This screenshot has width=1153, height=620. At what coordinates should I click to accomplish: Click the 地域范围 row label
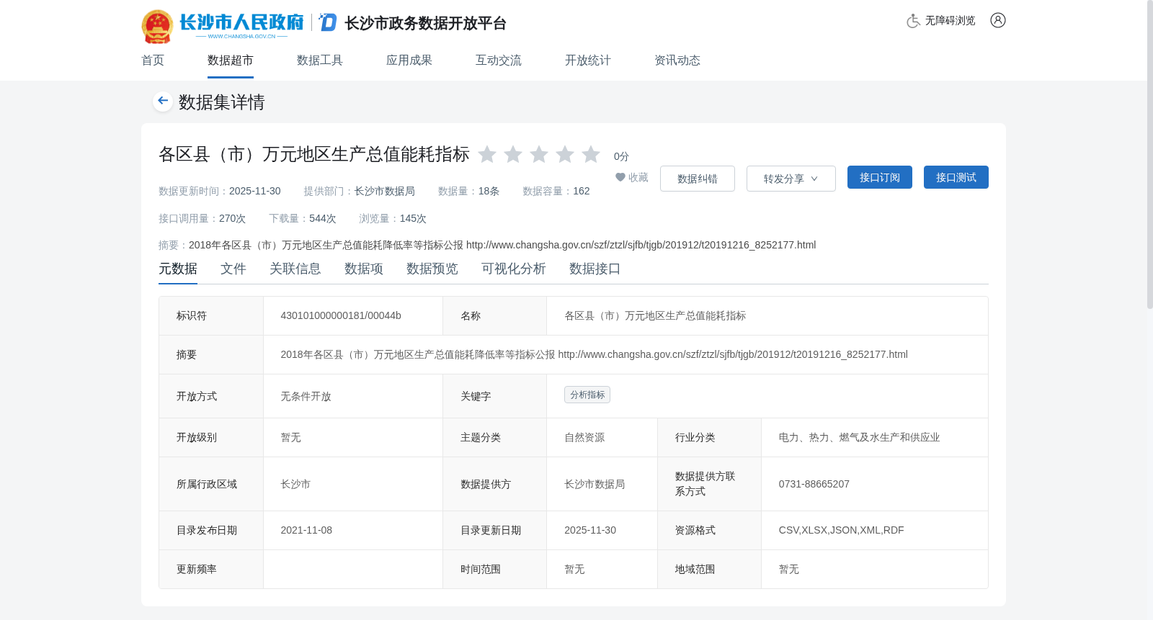(695, 569)
